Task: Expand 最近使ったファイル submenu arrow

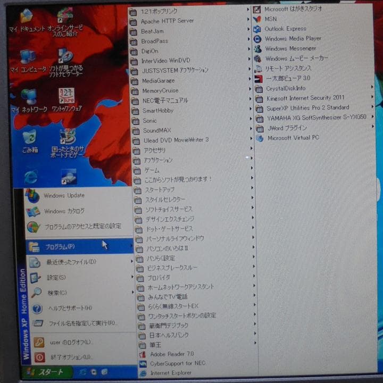Action: tap(132, 261)
